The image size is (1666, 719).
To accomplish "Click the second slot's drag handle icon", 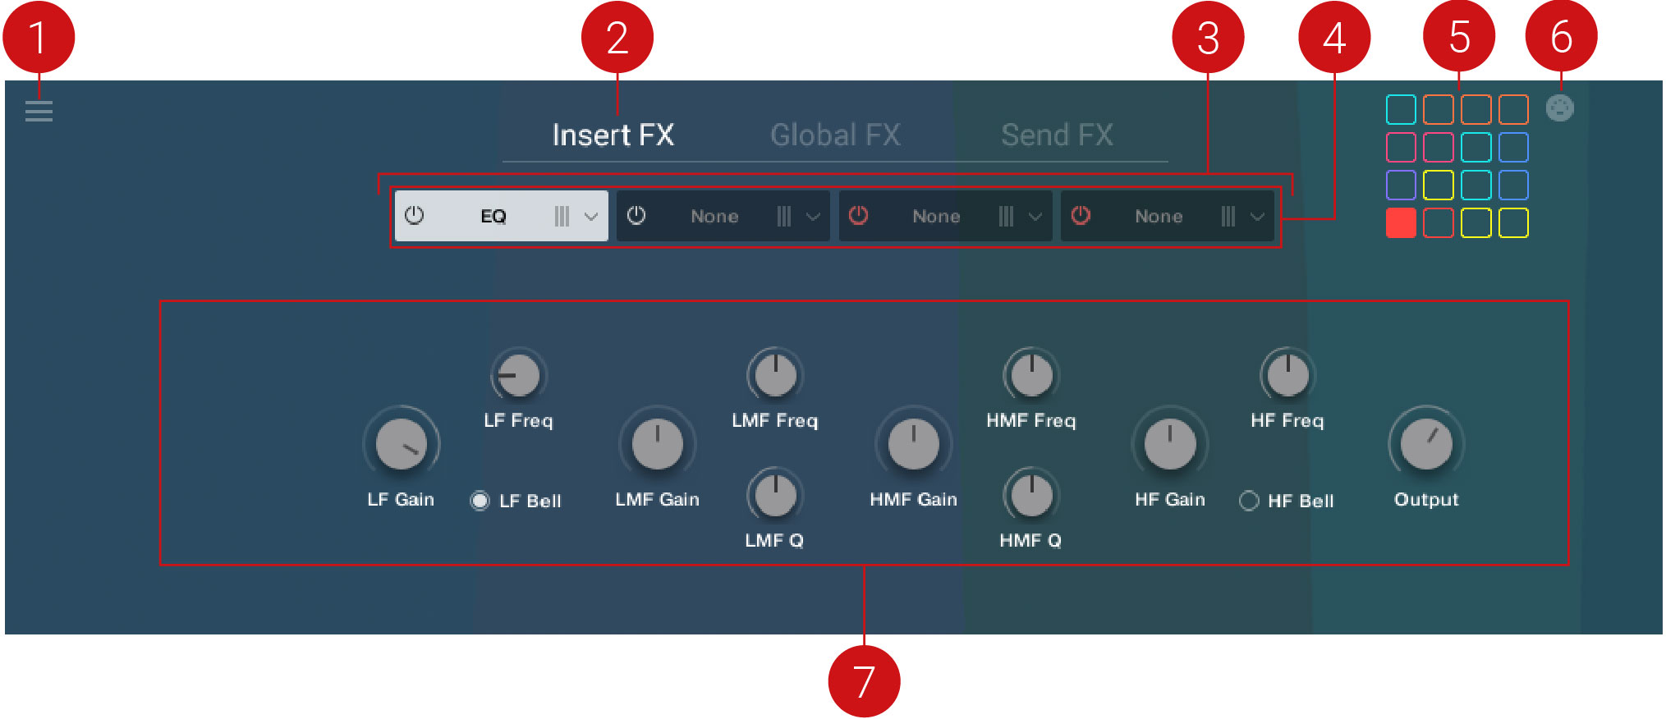I will tap(784, 217).
